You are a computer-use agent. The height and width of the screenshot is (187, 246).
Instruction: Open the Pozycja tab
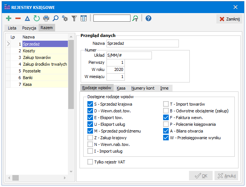coord(29,28)
